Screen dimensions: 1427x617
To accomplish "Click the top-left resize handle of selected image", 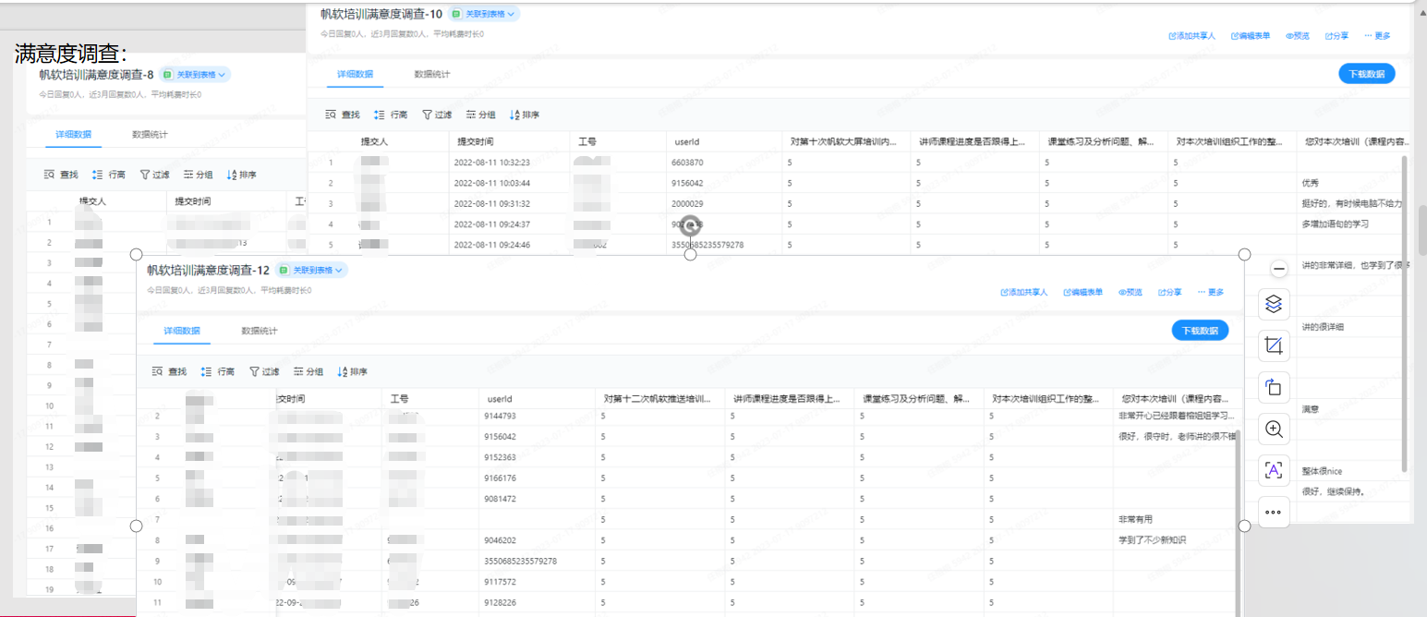I will tap(137, 254).
